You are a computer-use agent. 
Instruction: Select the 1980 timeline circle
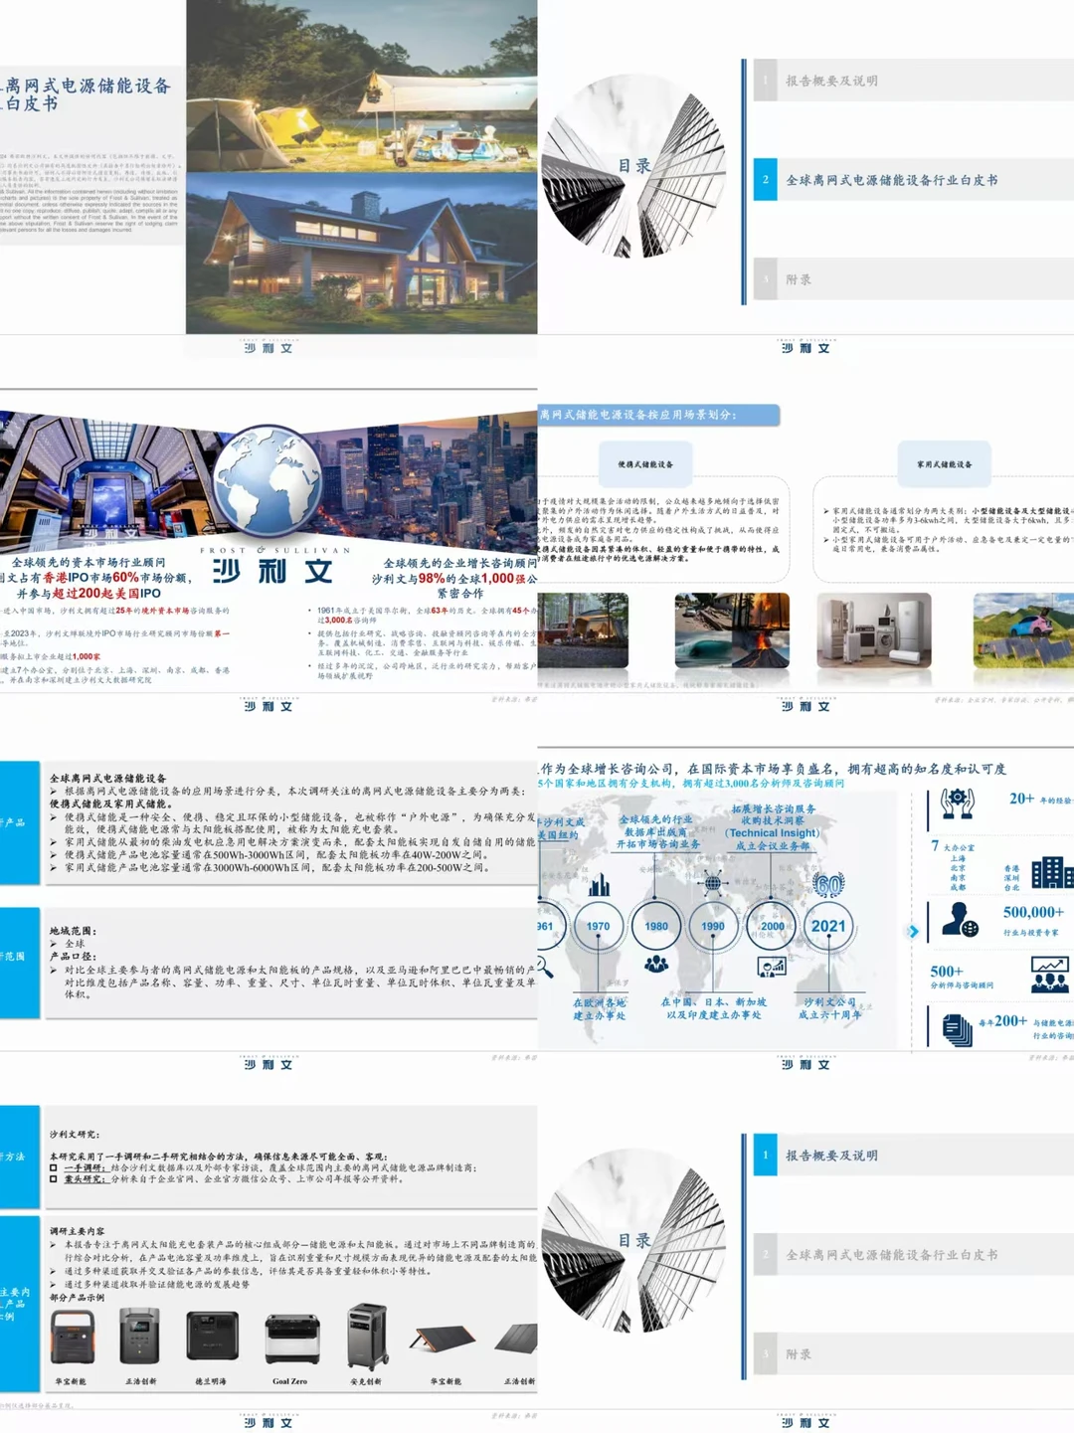click(656, 926)
